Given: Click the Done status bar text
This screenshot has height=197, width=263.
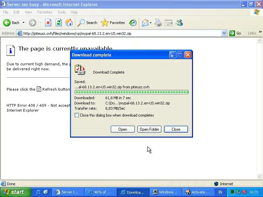Looking at the screenshot, I should (11, 184).
